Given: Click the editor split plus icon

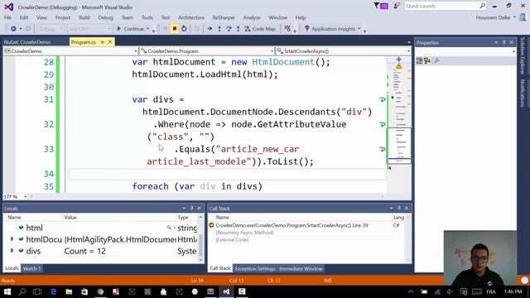Looking at the screenshot, I should pos(399,59).
